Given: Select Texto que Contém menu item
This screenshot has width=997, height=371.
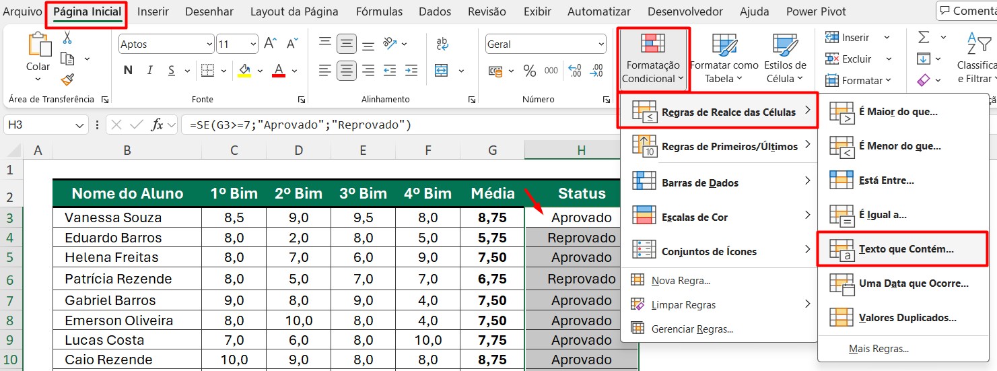Looking at the screenshot, I should click(x=902, y=248).
